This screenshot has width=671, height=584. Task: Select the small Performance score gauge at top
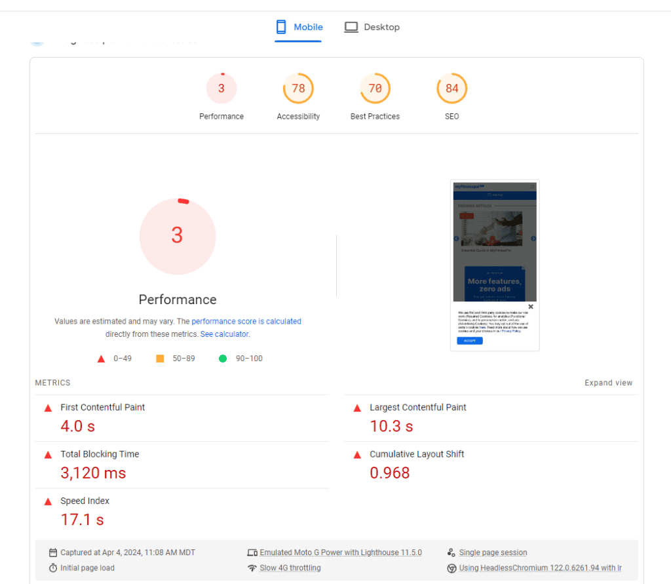click(x=221, y=88)
